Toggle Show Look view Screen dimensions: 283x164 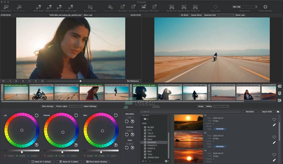[x=240, y=15]
